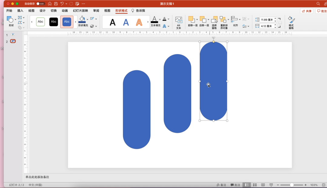Select the black Abc shape style
The image size is (327, 188).
pyautogui.click(x=54, y=22)
